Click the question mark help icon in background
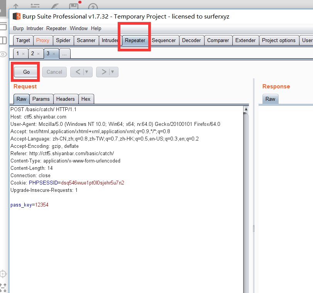 (x=93, y=7)
